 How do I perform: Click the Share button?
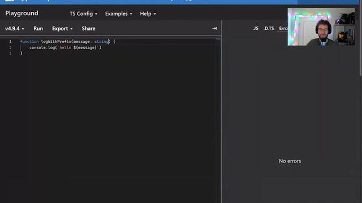click(x=88, y=29)
